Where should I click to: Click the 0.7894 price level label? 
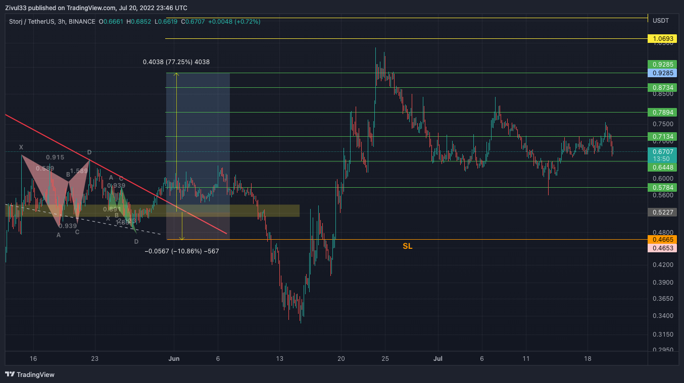pyautogui.click(x=662, y=113)
